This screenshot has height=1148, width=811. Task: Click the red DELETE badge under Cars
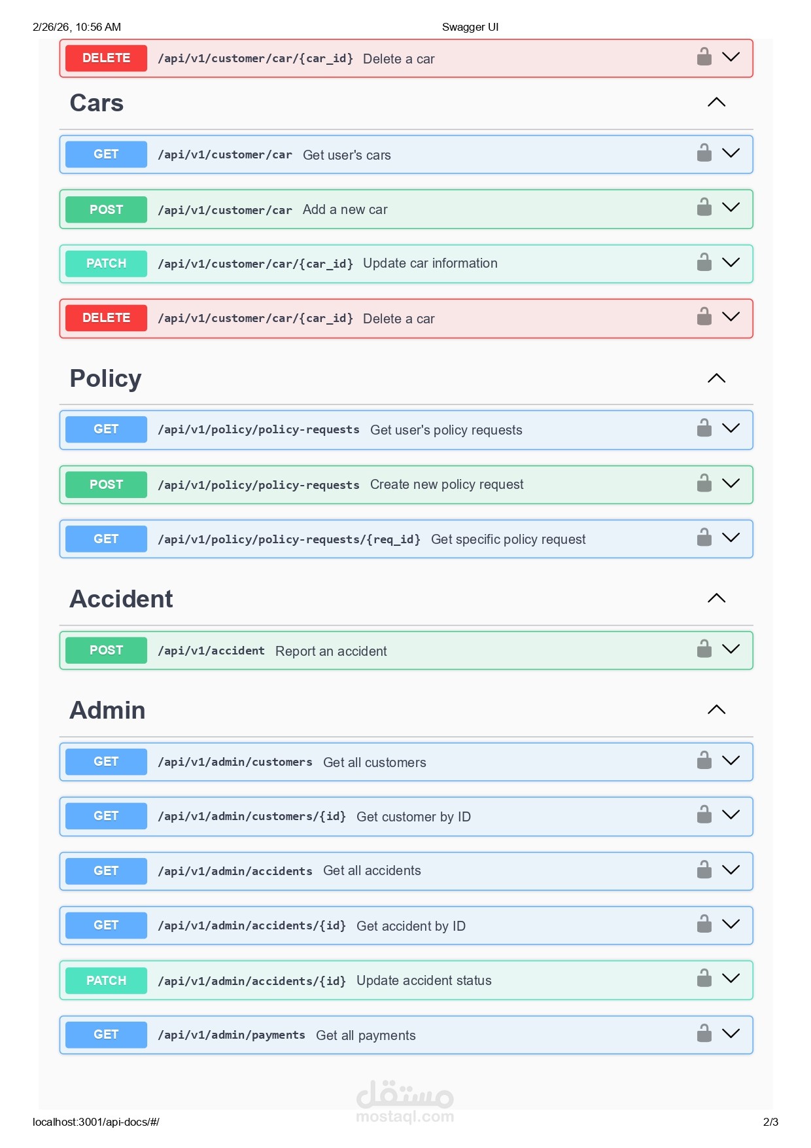106,318
